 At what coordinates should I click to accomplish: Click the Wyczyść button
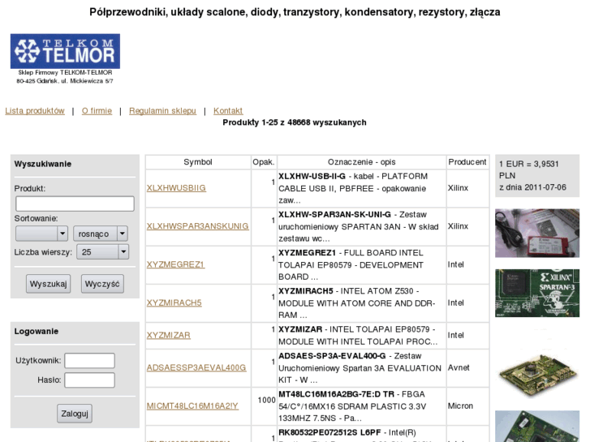[x=102, y=284]
